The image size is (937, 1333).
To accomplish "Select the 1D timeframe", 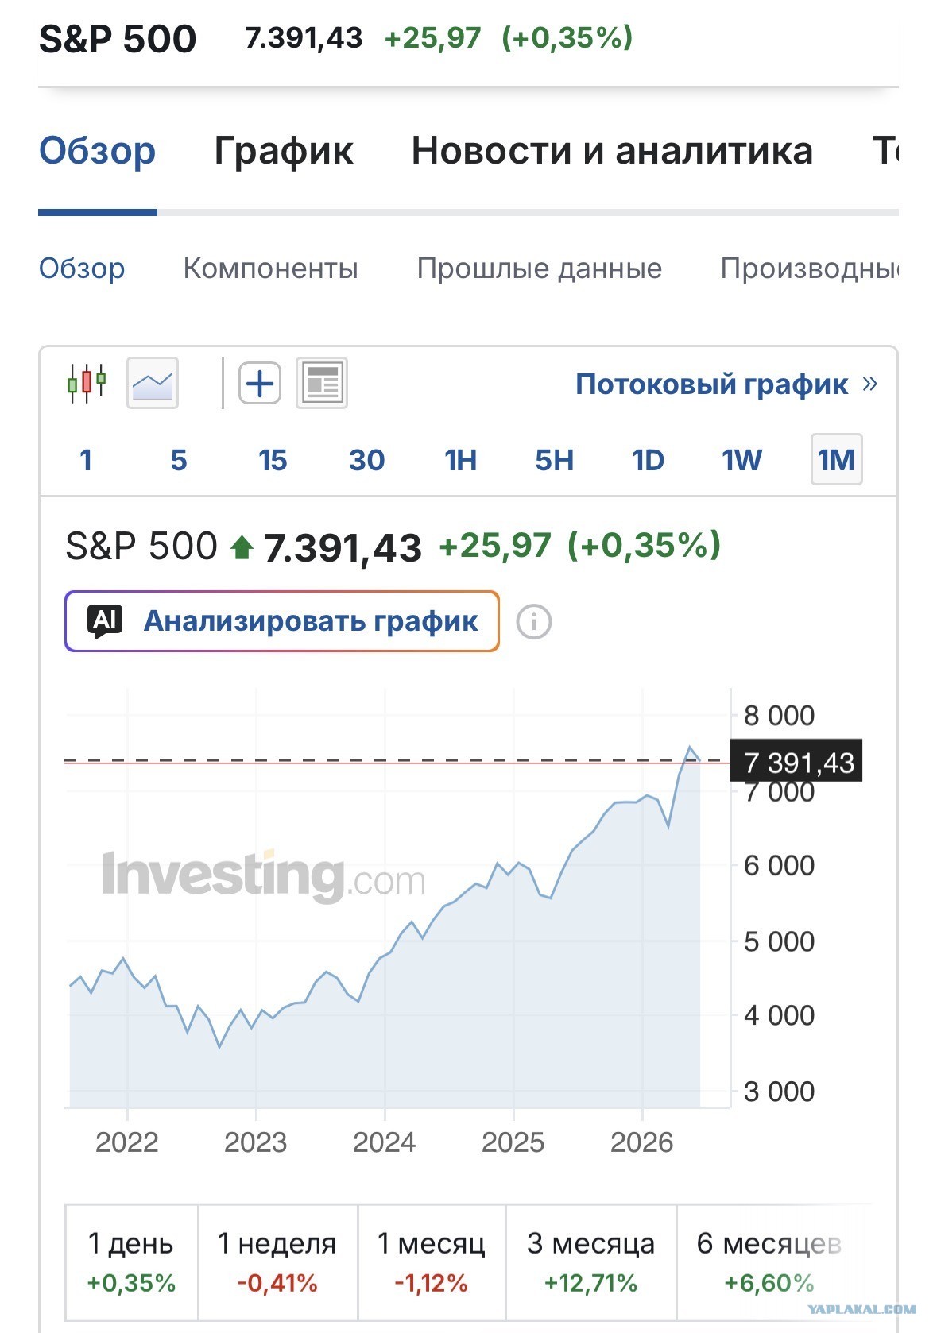I will click(x=648, y=460).
